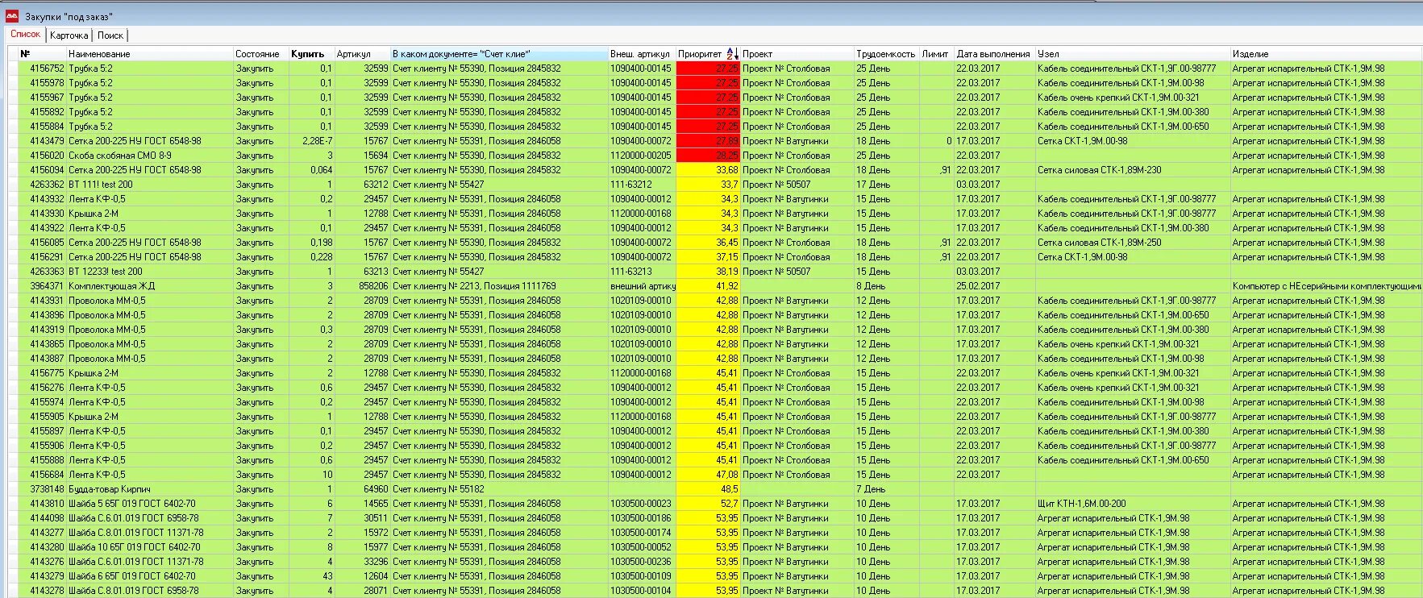1423x598 pixels.
Task: Sort by the Купить column header
Action: coord(311,54)
